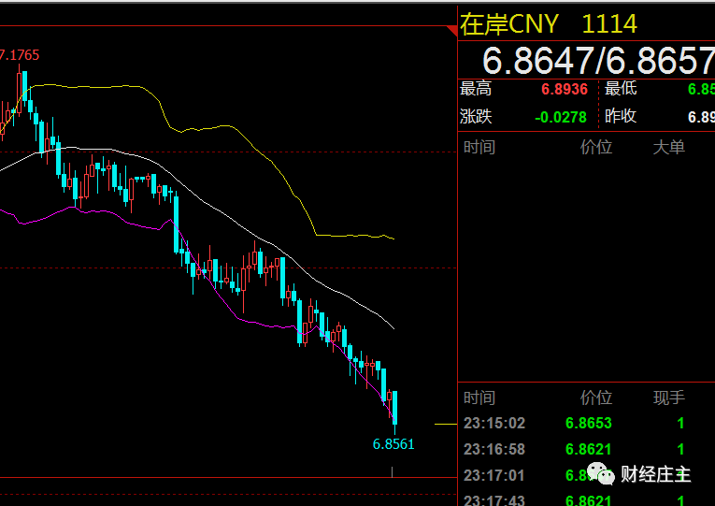
Task: Click the 6.8561 low price label on chart
Action: (x=393, y=444)
